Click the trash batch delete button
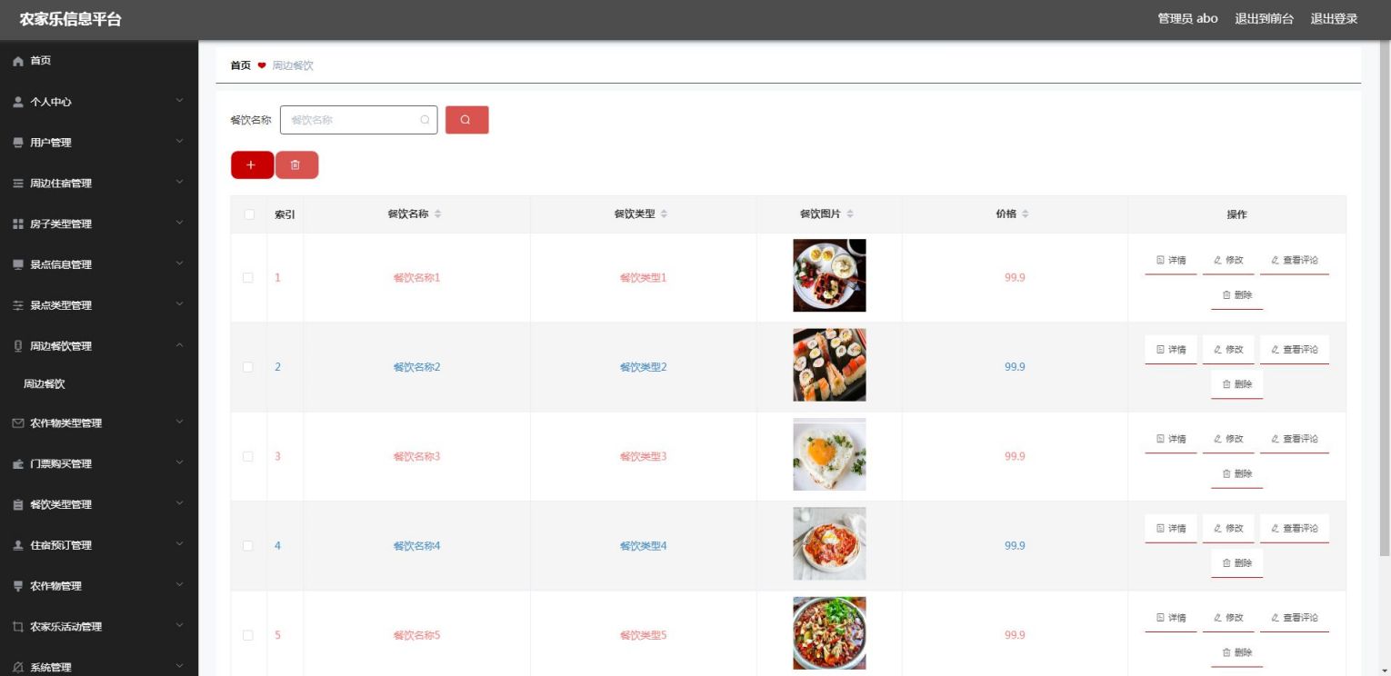1391x676 pixels. click(296, 165)
